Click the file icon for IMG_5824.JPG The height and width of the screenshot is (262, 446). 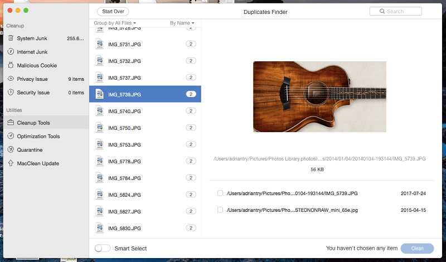[100, 195]
